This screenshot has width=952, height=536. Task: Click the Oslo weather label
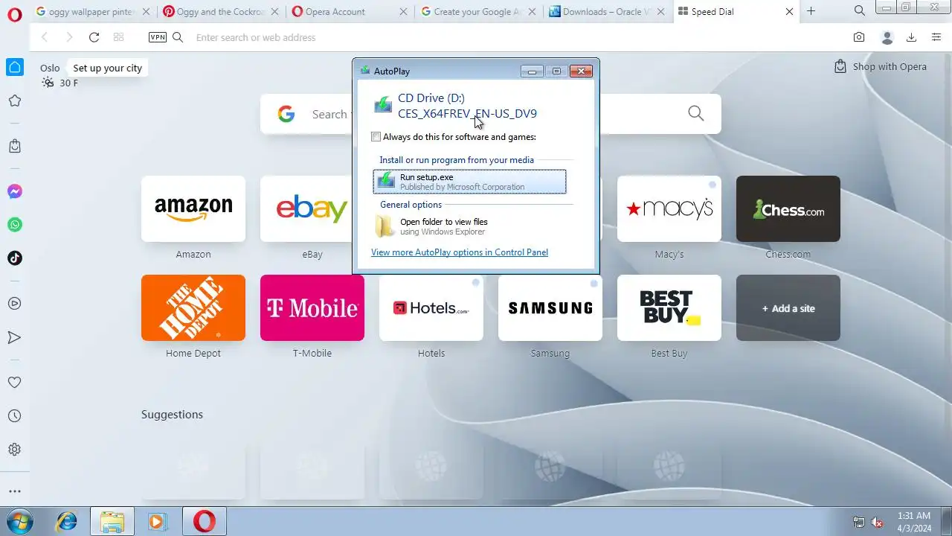coord(50,68)
